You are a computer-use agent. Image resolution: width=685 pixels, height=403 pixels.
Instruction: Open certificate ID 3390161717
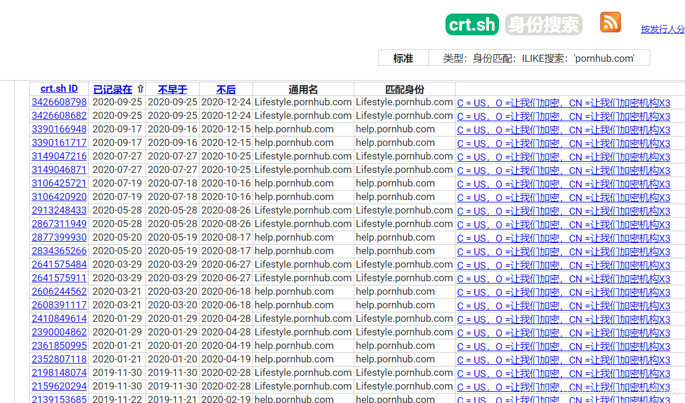pos(59,143)
